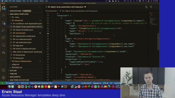Click the open changes editor icon
175x98 pixels.
(x=146, y=7)
